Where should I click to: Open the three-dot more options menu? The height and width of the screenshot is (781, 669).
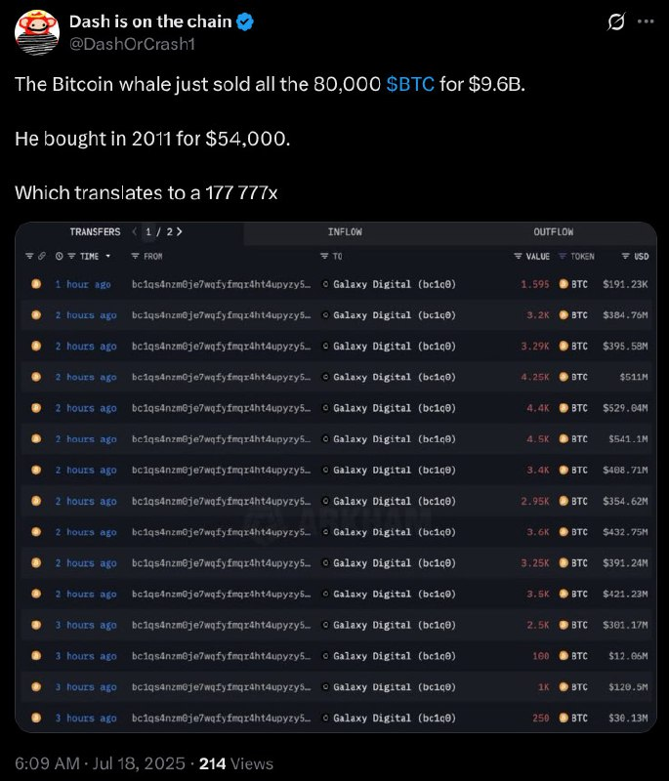[646, 21]
